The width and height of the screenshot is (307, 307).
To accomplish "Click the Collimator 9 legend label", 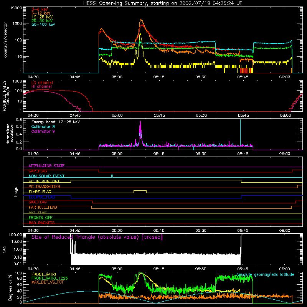I will [x=43, y=131].
